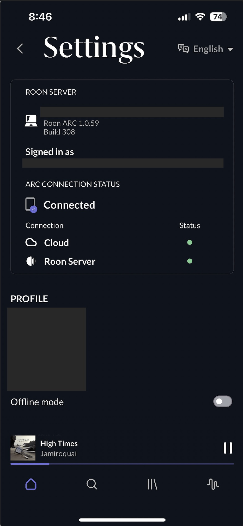This screenshot has height=526, width=243.
Task: Open the audio signal tab
Action: click(x=213, y=484)
